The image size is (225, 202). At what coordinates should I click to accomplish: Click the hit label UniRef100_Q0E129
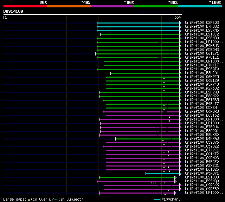click(x=202, y=81)
